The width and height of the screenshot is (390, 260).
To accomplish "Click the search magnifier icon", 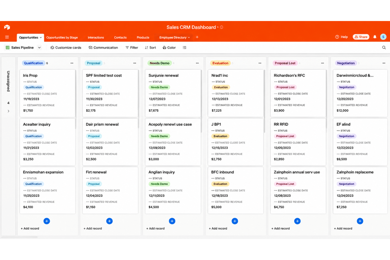I will (384, 48).
